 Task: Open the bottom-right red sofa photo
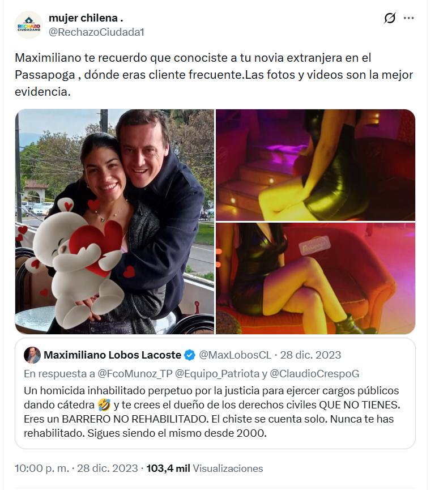(316, 279)
